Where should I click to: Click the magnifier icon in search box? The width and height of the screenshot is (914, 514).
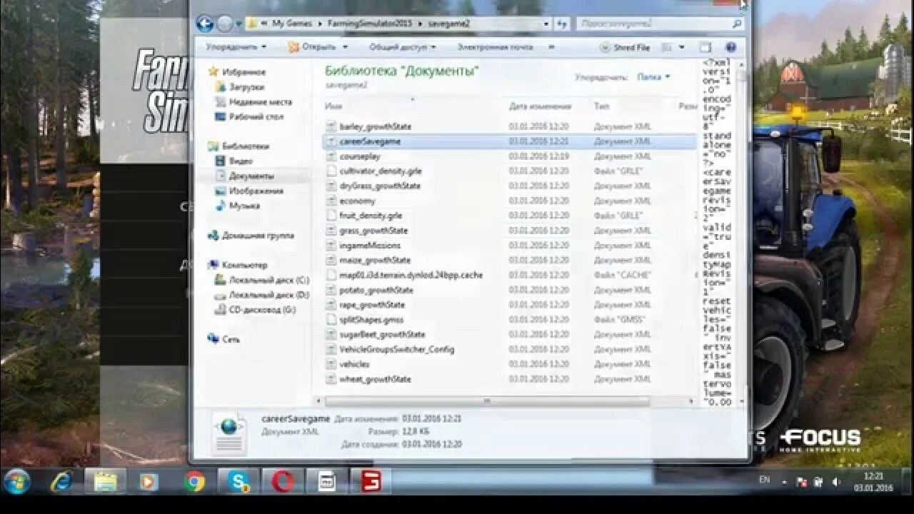coord(737,24)
